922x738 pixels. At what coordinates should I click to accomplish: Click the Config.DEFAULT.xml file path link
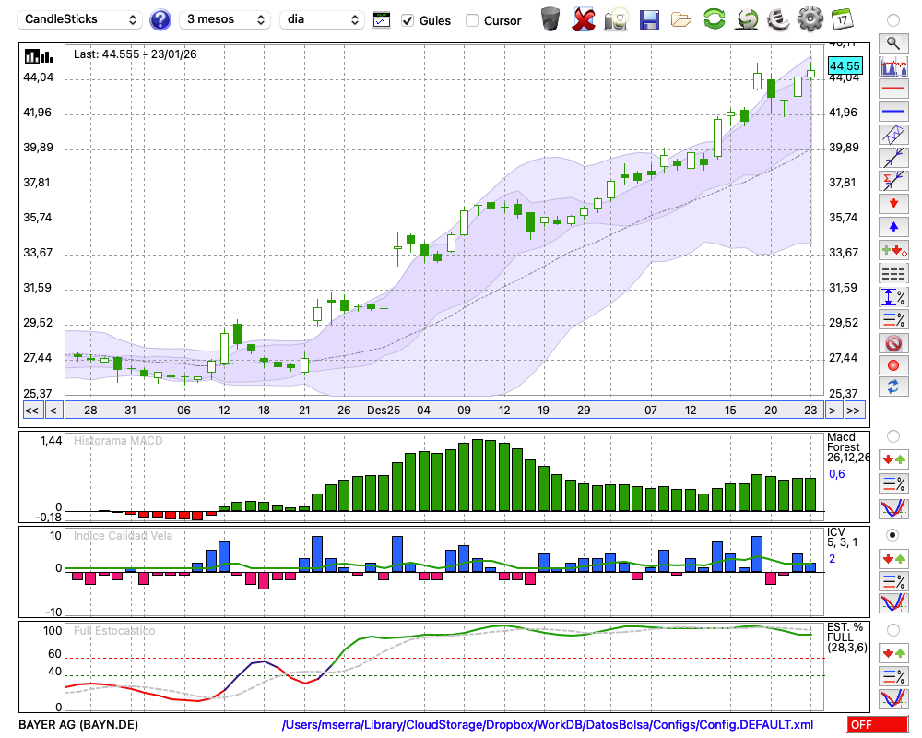click(x=548, y=725)
